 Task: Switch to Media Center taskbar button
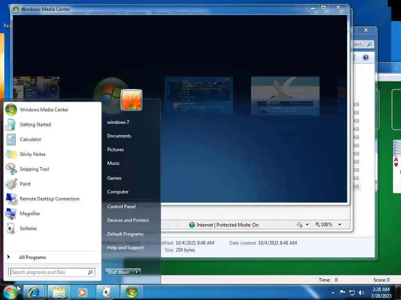click(132, 292)
